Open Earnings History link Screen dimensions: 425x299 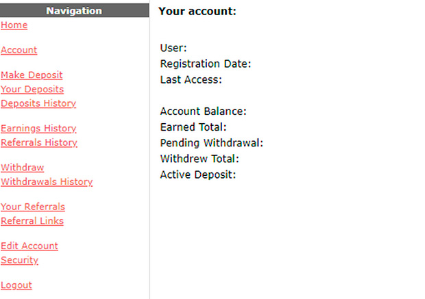tap(38, 128)
